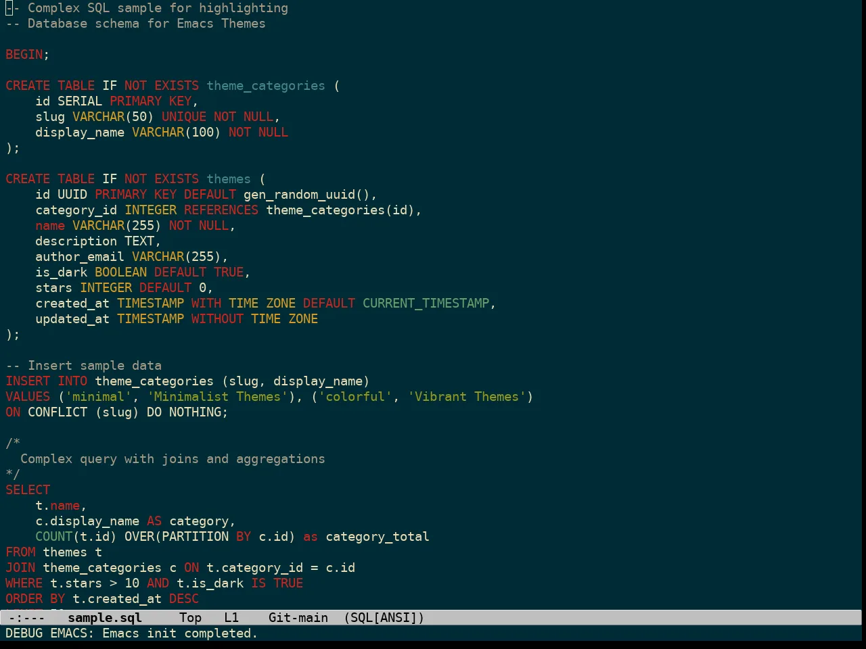Click the sample.sql buffer name in mode line
866x649 pixels.
point(105,617)
